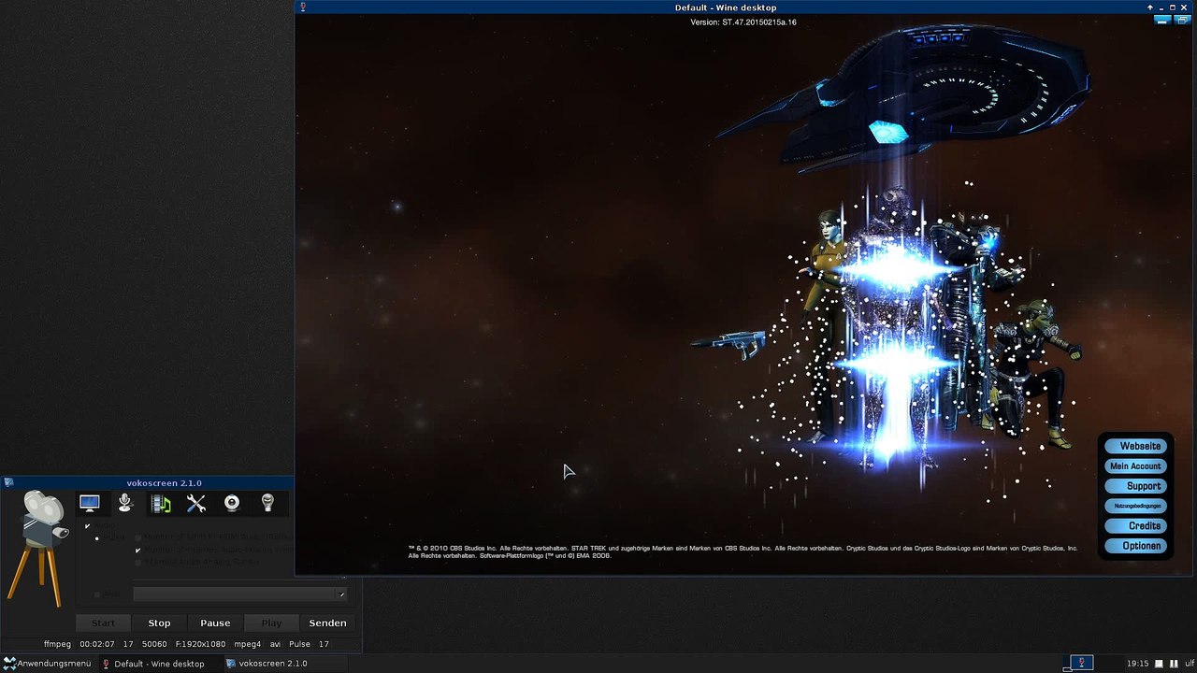Open the Optionen launcher settings
The width and height of the screenshot is (1197, 673).
(1136, 546)
